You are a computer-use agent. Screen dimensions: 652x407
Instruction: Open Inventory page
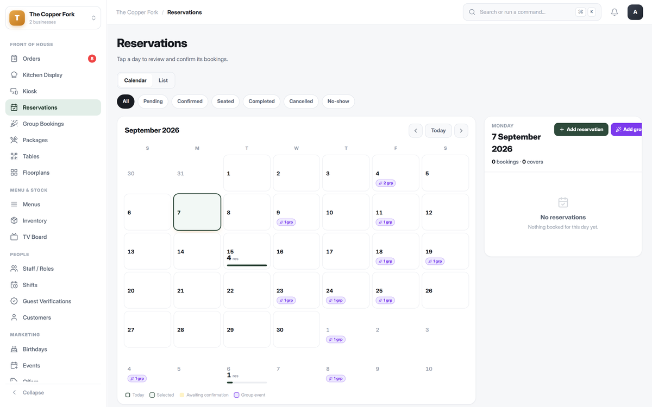(53, 221)
